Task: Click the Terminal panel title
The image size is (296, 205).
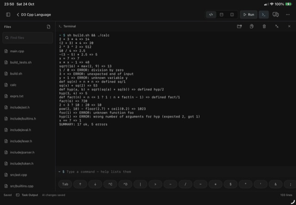Action: 70,26
